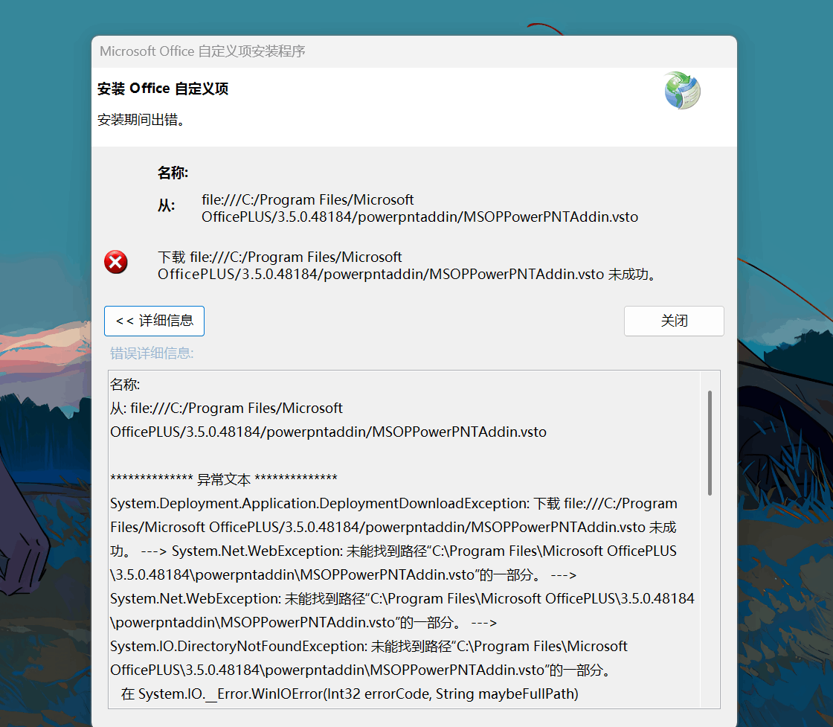833x727 pixels.
Task: Click the System.Deployment.Application.DeploymentDownloadException line
Action: pos(393,503)
